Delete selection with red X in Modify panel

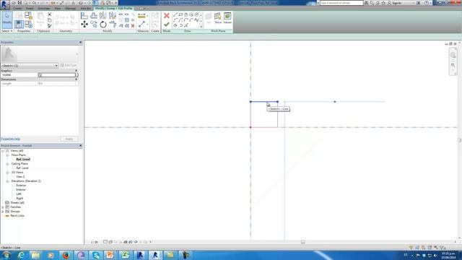[x=133, y=26]
